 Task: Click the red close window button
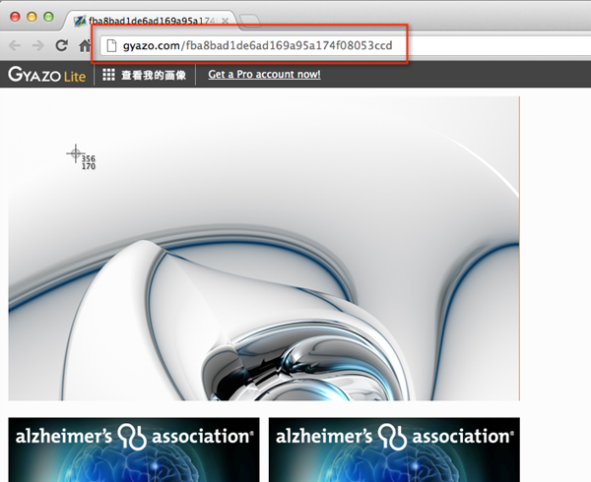(x=15, y=17)
